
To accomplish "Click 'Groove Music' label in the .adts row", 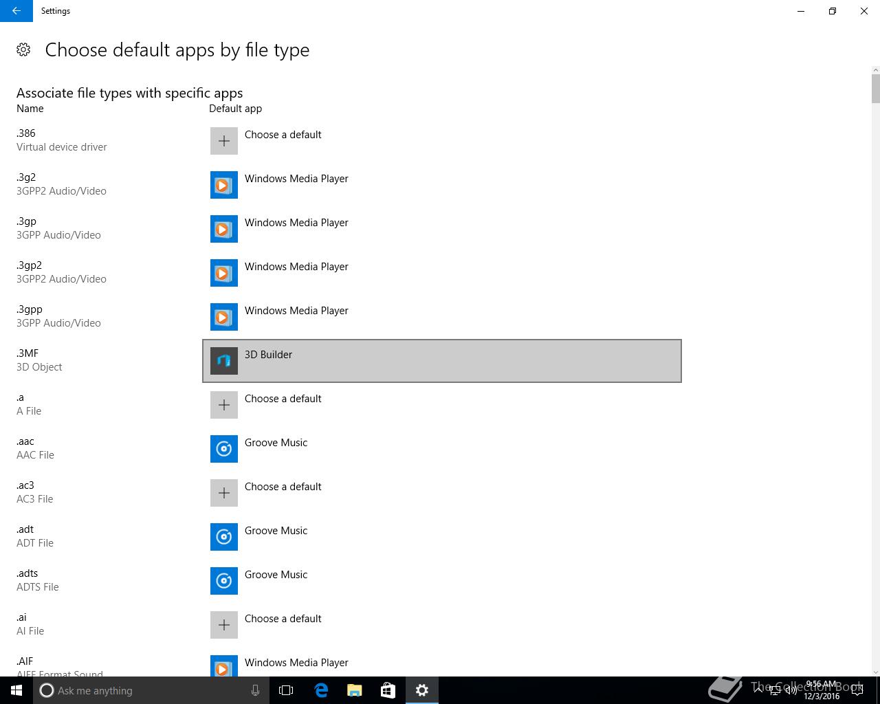I will (276, 575).
